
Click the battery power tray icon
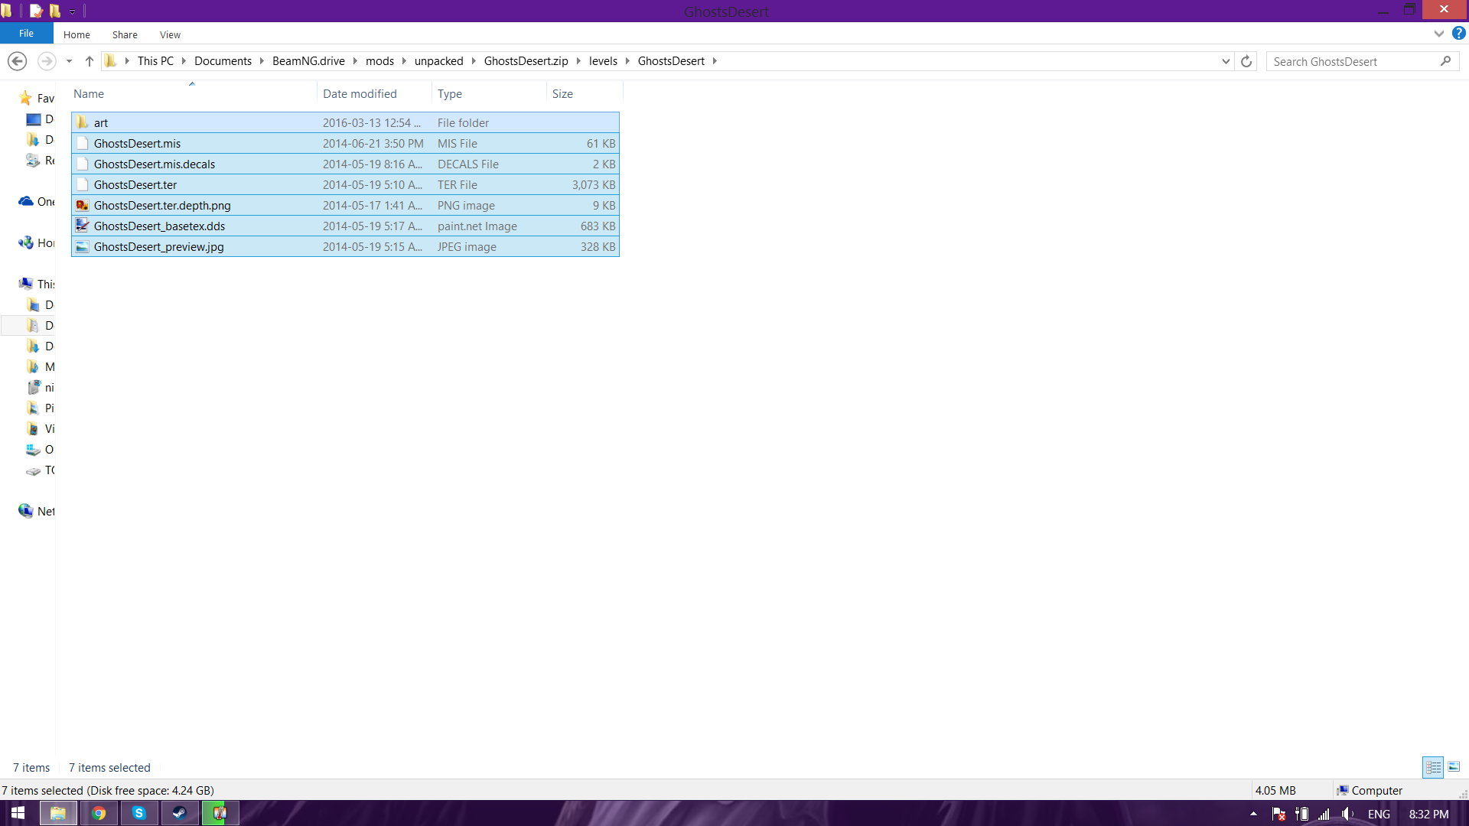pyautogui.click(x=1301, y=814)
